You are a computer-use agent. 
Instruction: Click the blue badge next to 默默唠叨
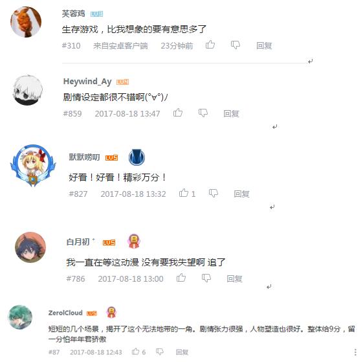[x=137, y=157]
